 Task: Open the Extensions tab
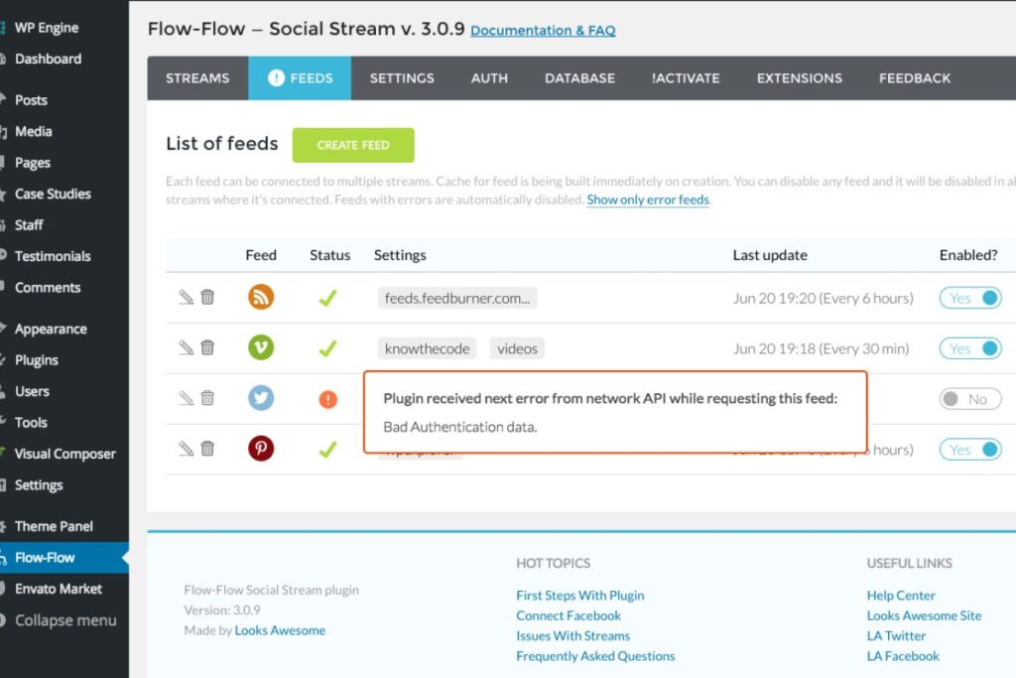point(800,78)
